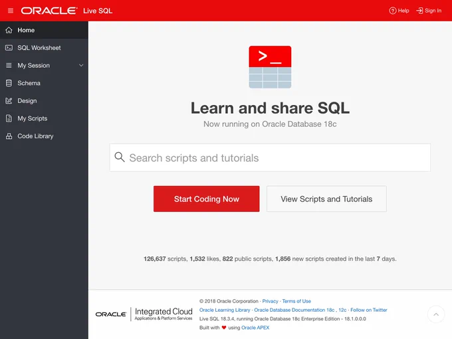Click the Help question mark icon
The image size is (452, 339).
[392, 11]
